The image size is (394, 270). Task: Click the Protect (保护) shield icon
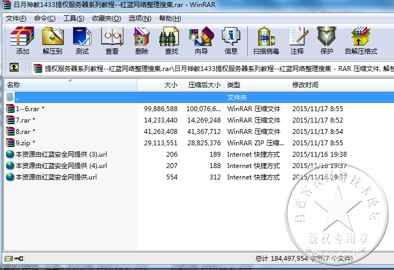pos(326,40)
